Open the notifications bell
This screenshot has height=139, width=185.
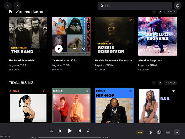coord(178,6)
